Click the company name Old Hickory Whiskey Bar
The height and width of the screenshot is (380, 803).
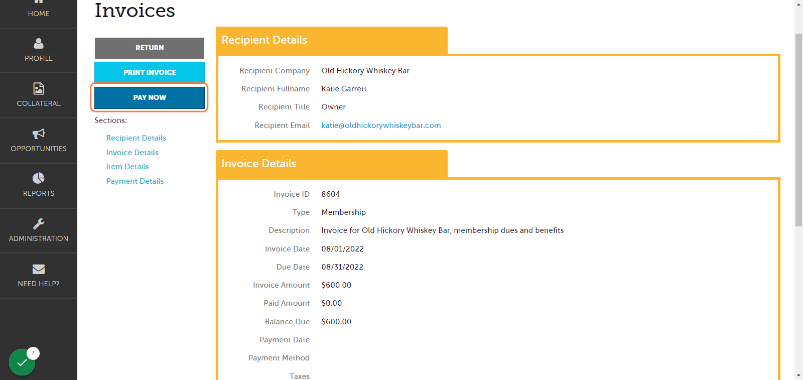click(365, 71)
